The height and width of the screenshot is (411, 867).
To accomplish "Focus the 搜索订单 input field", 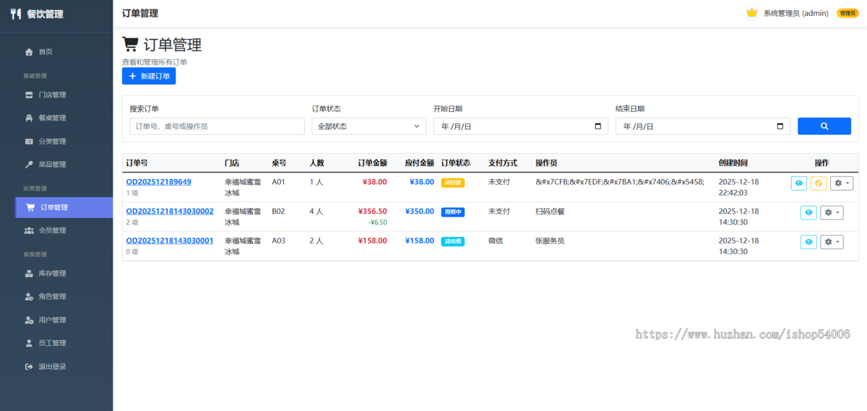I will [x=217, y=126].
